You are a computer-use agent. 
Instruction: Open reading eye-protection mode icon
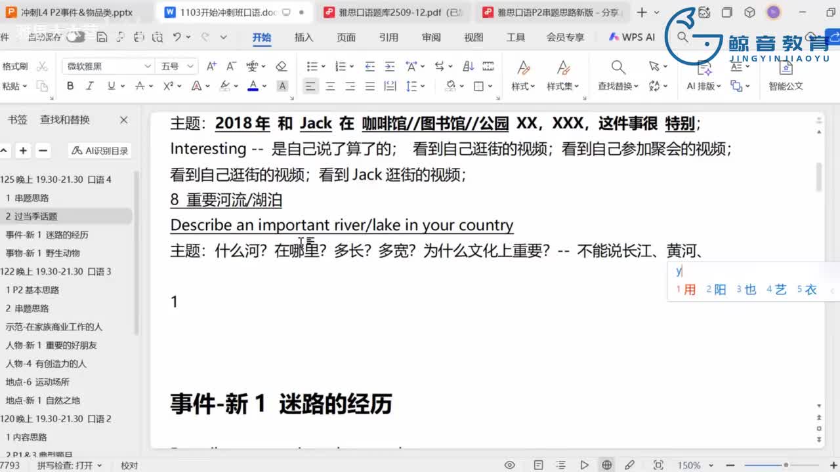509,465
